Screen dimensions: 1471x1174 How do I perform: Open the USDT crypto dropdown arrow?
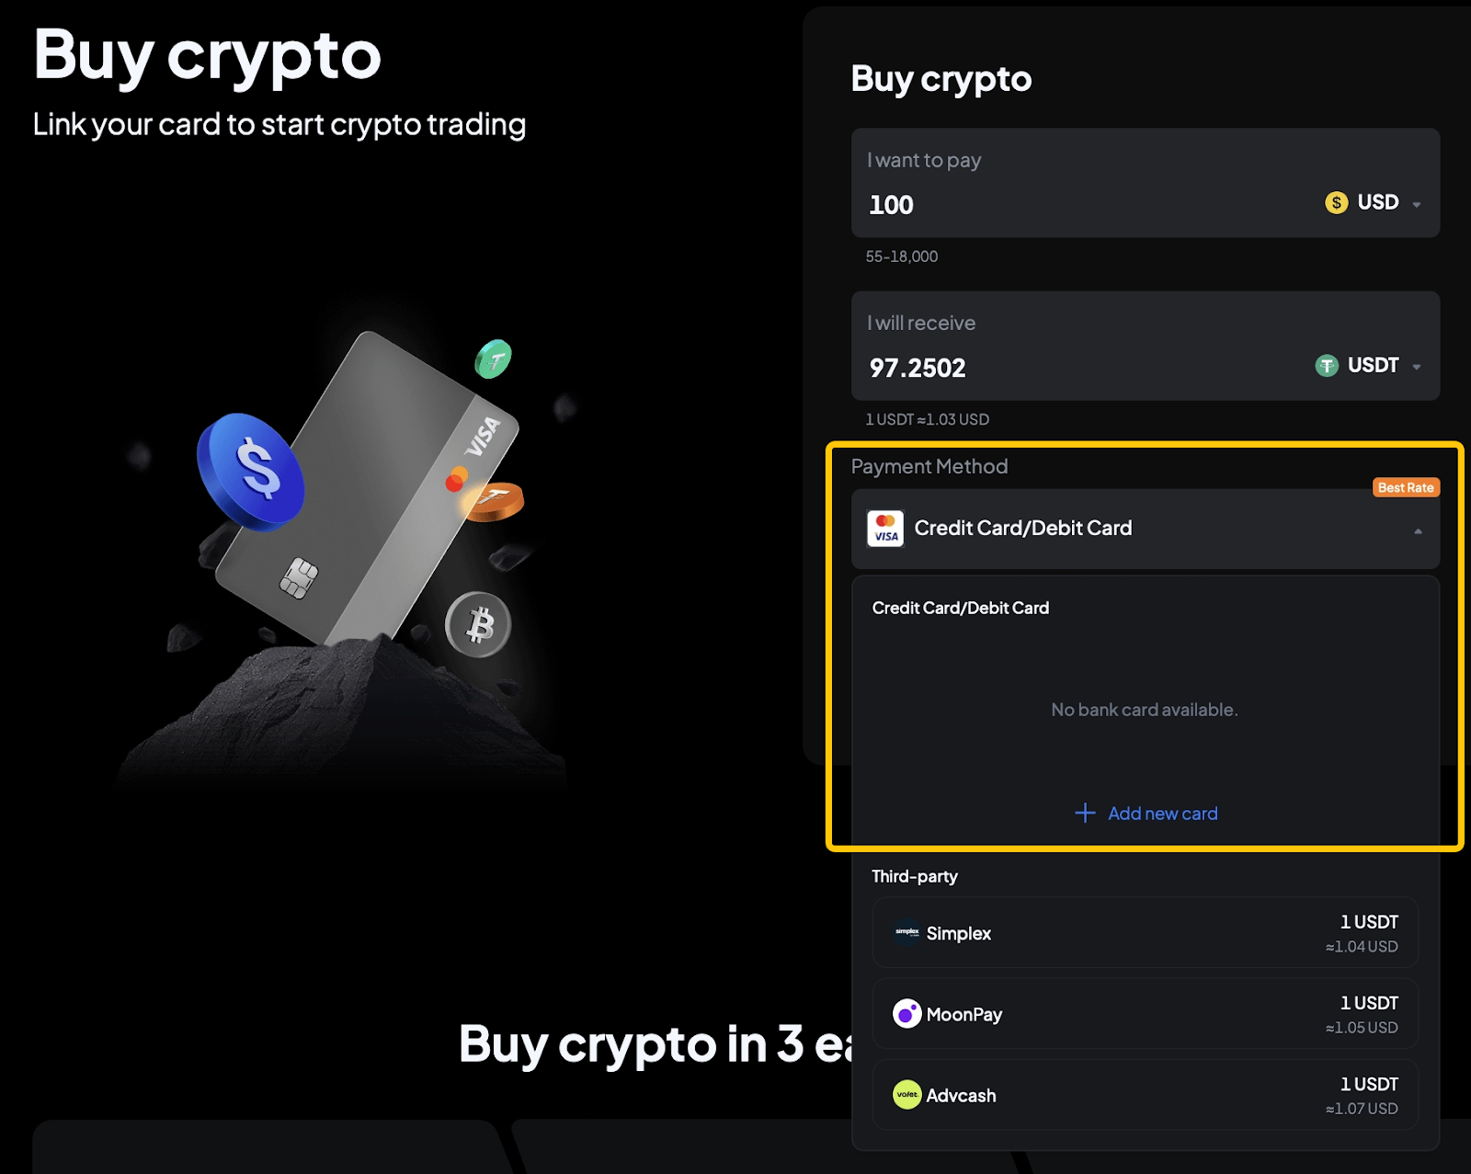(1417, 367)
